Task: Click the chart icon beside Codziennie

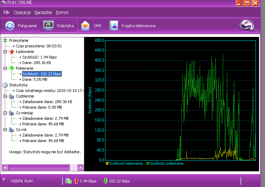Action: click(12, 96)
